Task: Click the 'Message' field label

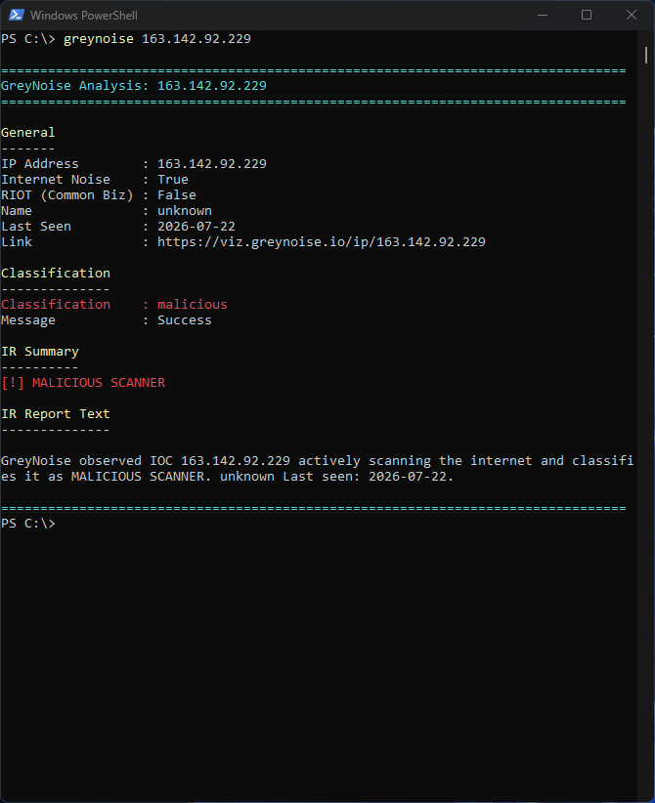Action: (28, 320)
